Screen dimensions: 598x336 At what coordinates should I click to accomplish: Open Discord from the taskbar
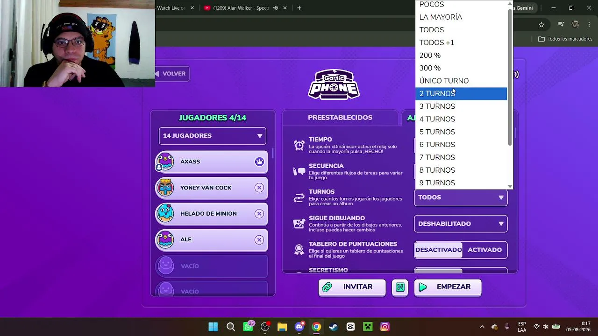299,327
